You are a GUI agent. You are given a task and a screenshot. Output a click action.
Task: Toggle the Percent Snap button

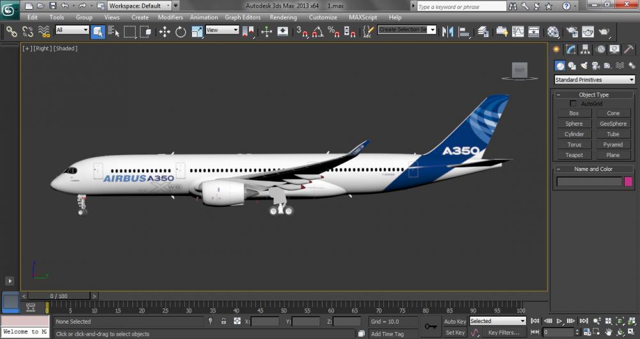click(333, 31)
